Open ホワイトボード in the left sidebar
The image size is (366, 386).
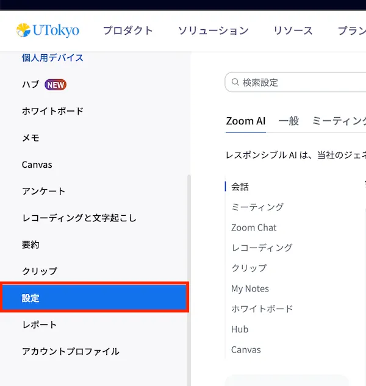point(52,111)
